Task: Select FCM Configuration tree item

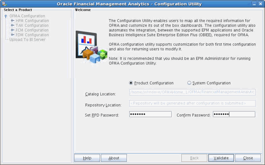Action: (x=32, y=30)
